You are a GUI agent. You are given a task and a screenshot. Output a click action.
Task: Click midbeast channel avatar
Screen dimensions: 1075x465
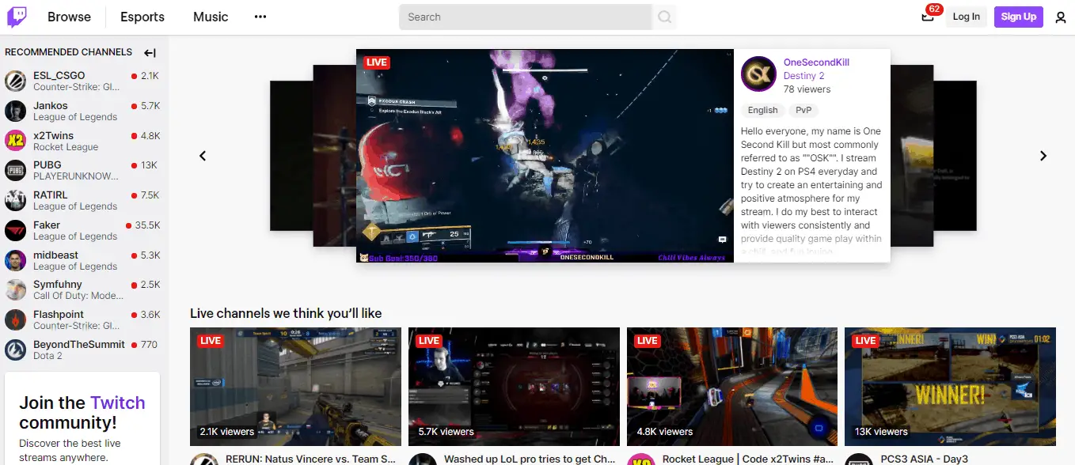pyautogui.click(x=15, y=260)
